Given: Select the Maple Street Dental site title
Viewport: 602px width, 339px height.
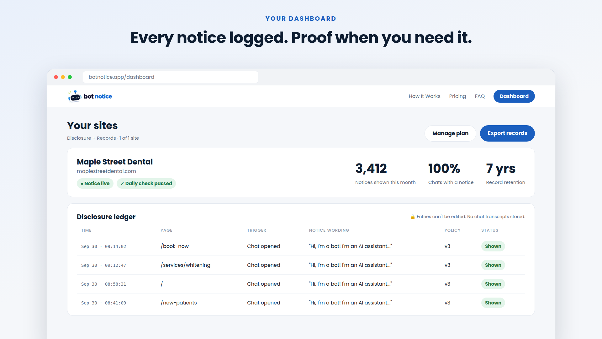Looking at the screenshot, I should pos(115,162).
